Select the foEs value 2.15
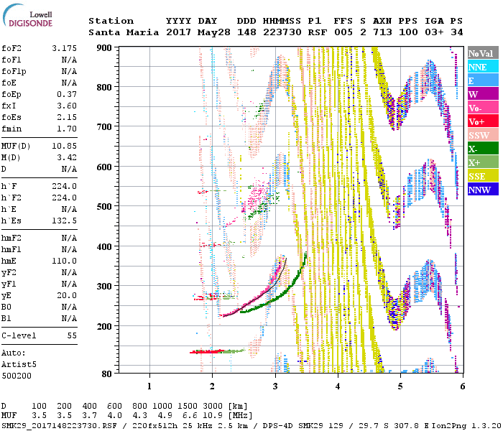 pyautogui.click(x=67, y=117)
